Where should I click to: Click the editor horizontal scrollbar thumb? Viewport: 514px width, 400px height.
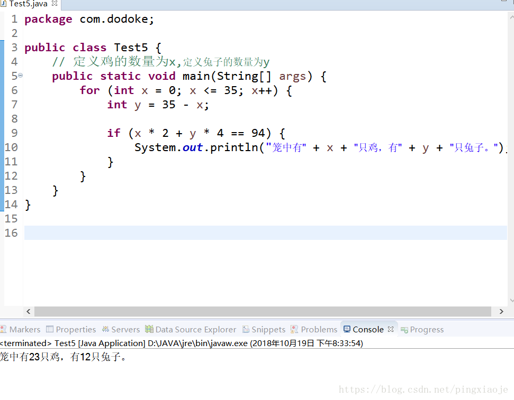(263, 311)
